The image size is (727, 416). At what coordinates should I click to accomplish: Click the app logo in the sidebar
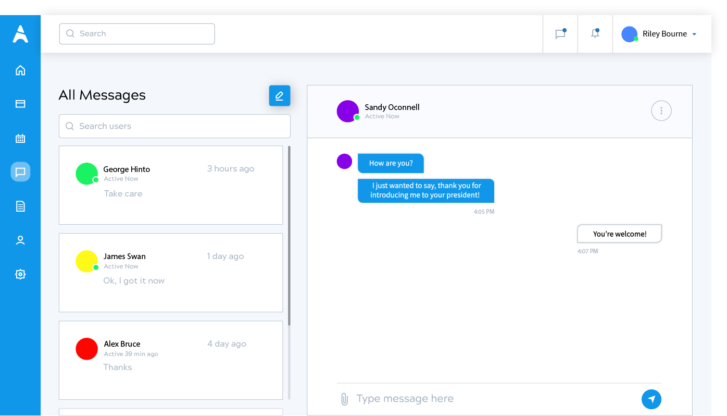[20, 34]
